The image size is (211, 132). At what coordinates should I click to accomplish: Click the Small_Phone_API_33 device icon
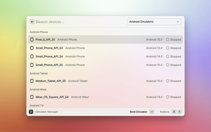click(32, 48)
